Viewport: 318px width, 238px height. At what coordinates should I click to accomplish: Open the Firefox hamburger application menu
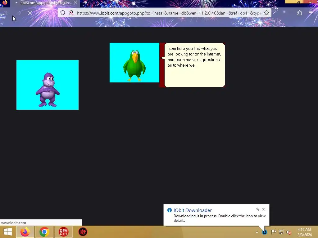pos(311,13)
